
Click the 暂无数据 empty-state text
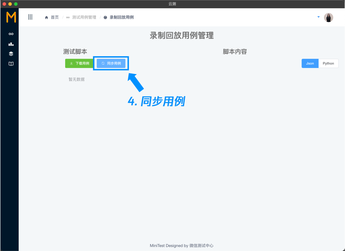click(77, 80)
